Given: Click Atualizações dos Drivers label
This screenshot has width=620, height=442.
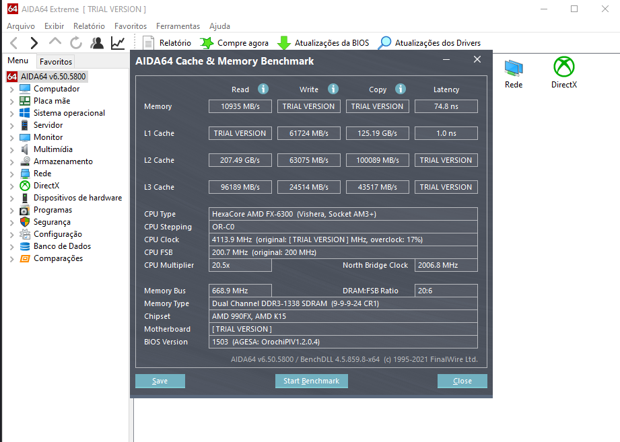Looking at the screenshot, I should [438, 43].
